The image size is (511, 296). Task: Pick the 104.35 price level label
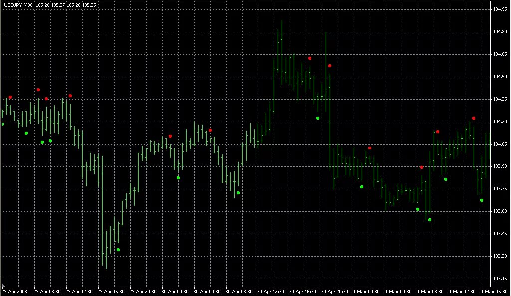[500, 99]
